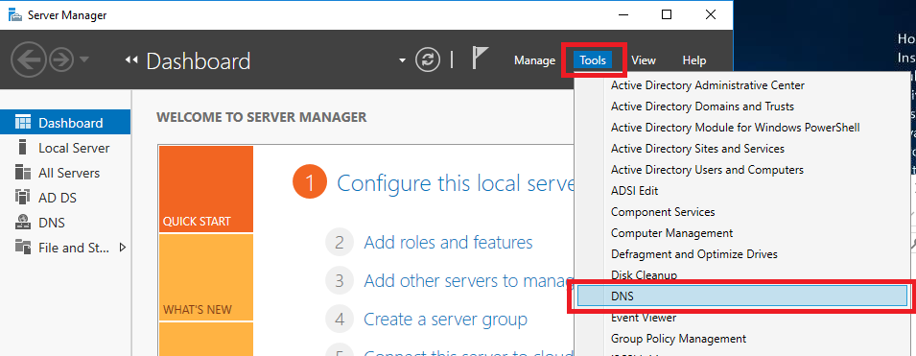Select the Dashboard icon in sidebar
Screen dimensions: 916x356
coord(23,123)
